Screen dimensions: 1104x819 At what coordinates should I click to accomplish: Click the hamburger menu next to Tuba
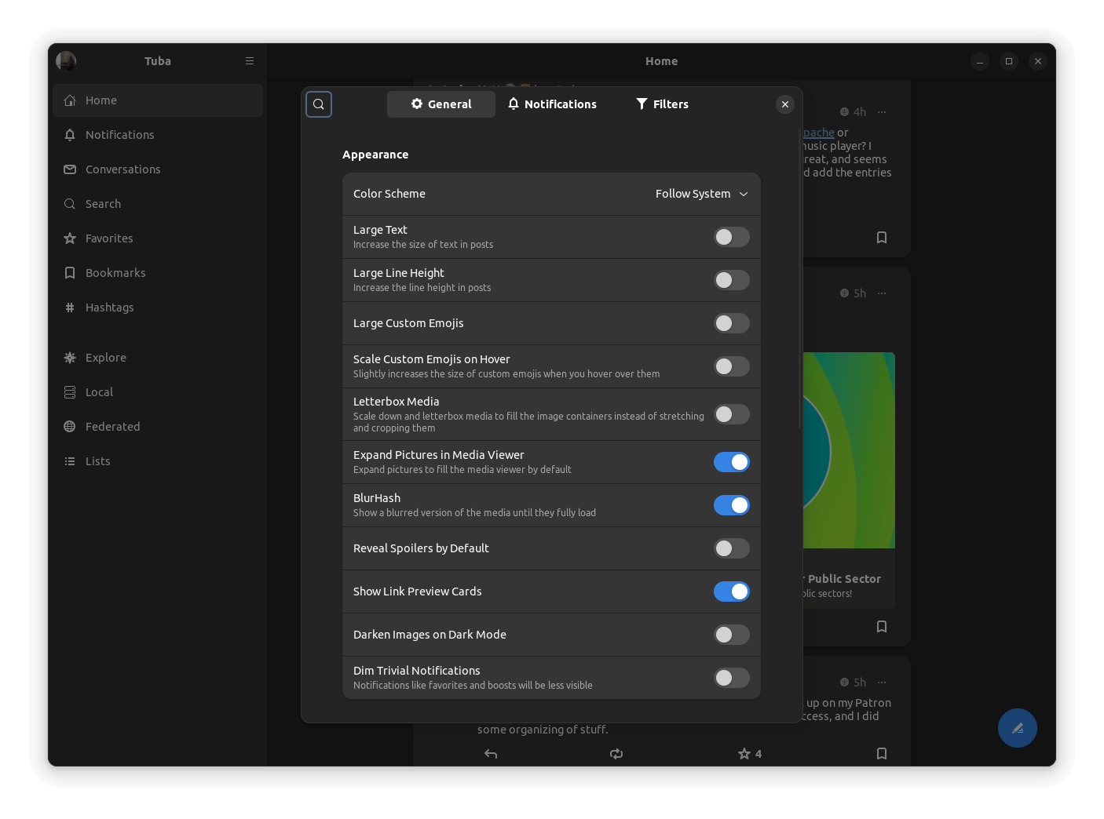[249, 60]
